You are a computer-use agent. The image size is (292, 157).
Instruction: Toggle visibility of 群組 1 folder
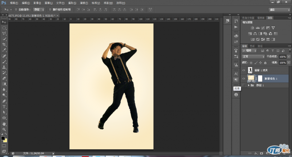click(244, 85)
